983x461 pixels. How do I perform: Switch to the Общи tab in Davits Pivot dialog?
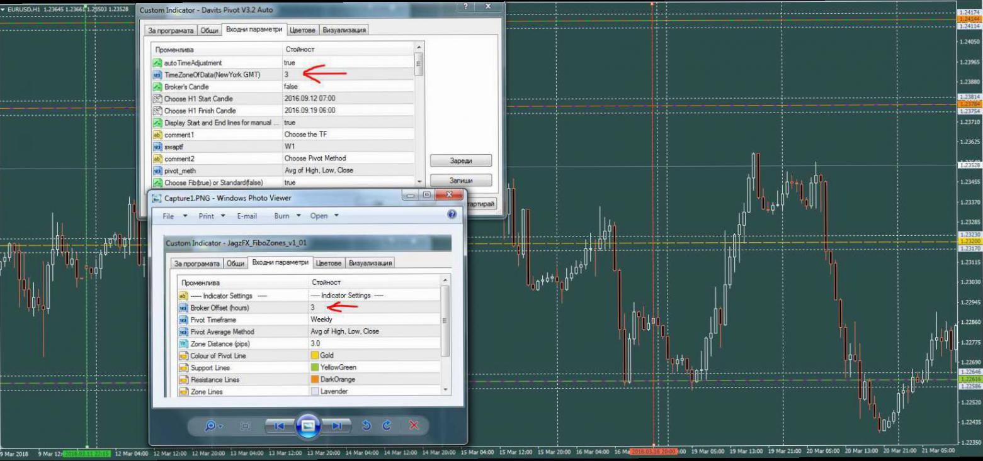click(x=210, y=30)
